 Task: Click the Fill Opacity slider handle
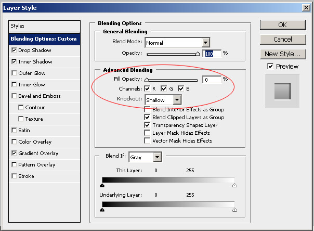(147, 80)
